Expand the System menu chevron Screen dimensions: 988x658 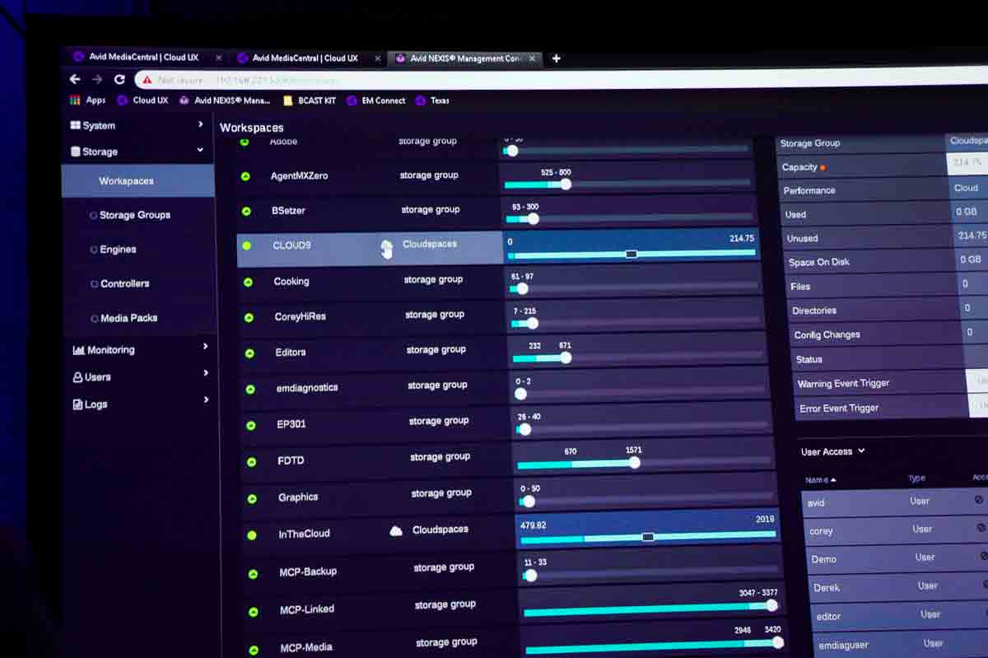click(x=200, y=124)
